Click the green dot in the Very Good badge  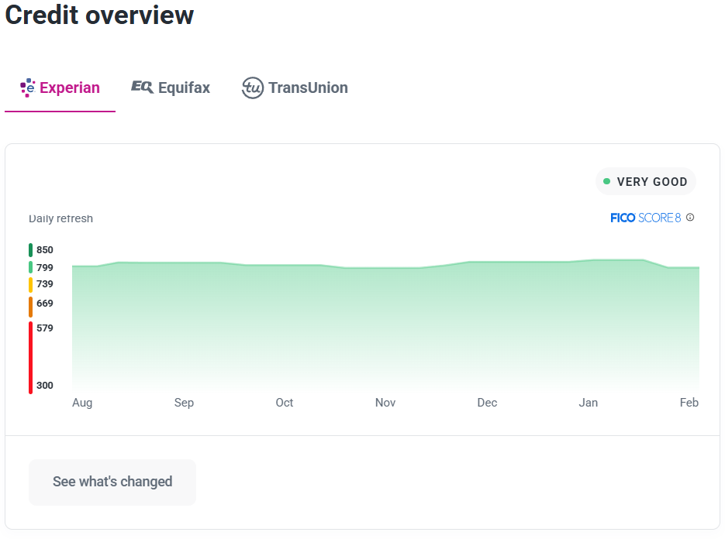pyautogui.click(x=606, y=181)
